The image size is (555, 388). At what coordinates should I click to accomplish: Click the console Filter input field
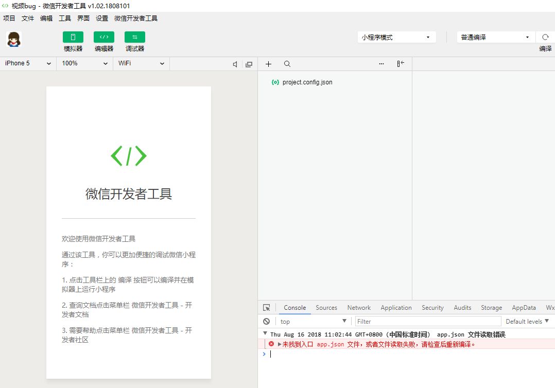point(428,321)
